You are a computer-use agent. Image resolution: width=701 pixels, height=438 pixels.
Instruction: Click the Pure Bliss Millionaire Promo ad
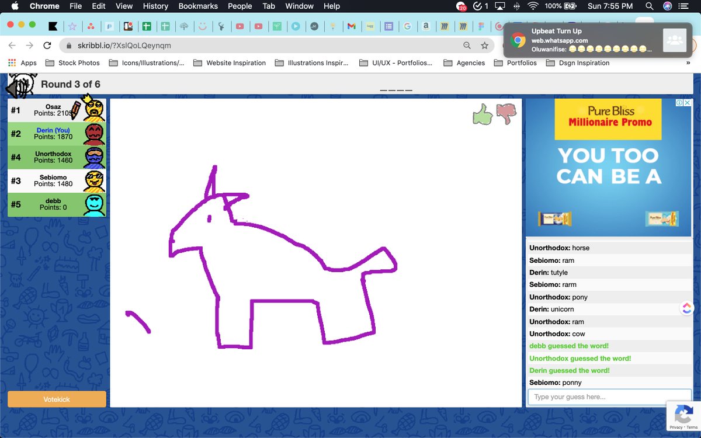pyautogui.click(x=608, y=167)
